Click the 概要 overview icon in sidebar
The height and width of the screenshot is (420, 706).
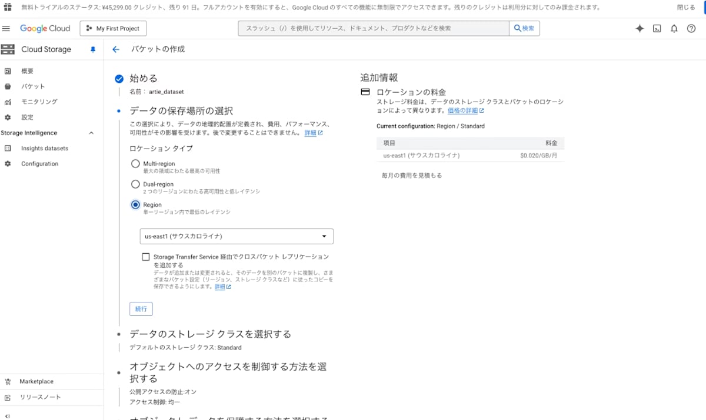pyautogui.click(x=8, y=71)
